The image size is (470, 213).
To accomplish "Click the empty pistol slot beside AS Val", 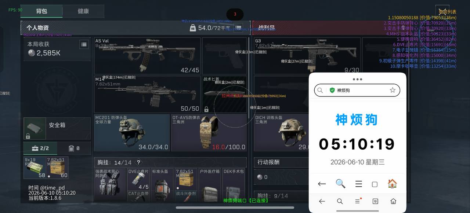I will coord(224,56).
